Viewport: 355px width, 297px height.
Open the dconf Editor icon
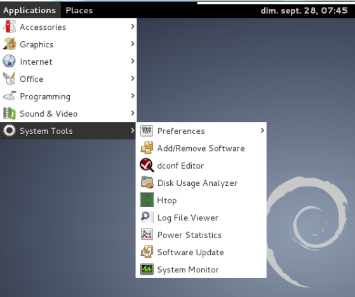point(147,165)
